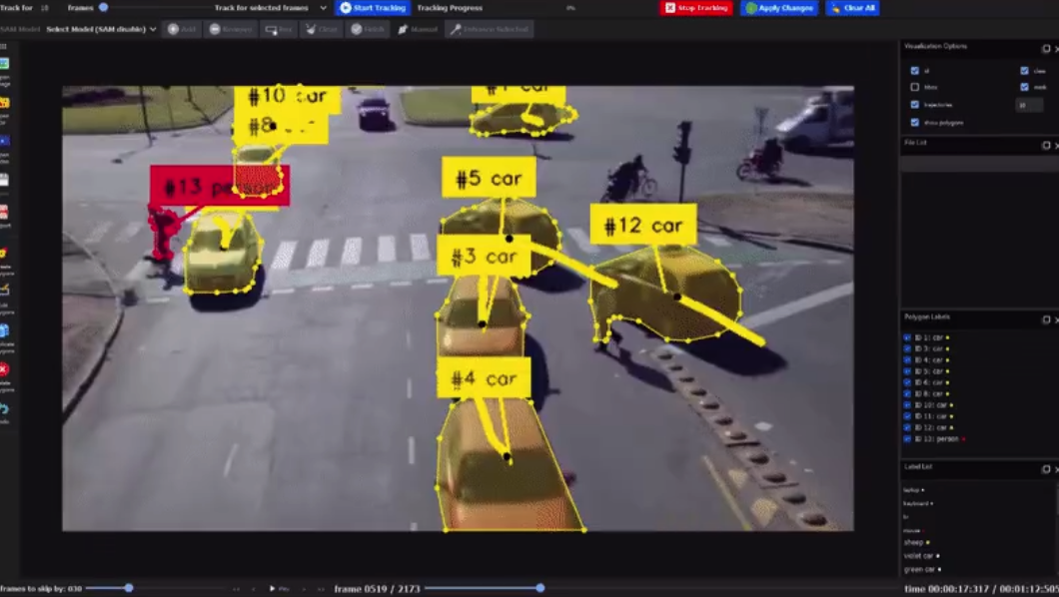Click the Clear All button
This screenshot has height=597, width=1059.
[852, 8]
